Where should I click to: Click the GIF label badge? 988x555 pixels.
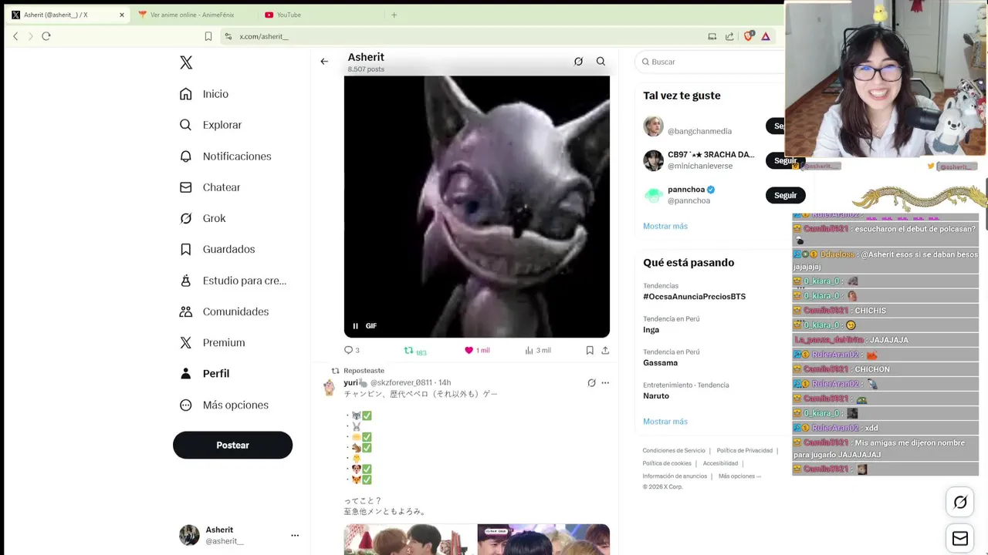371,326
